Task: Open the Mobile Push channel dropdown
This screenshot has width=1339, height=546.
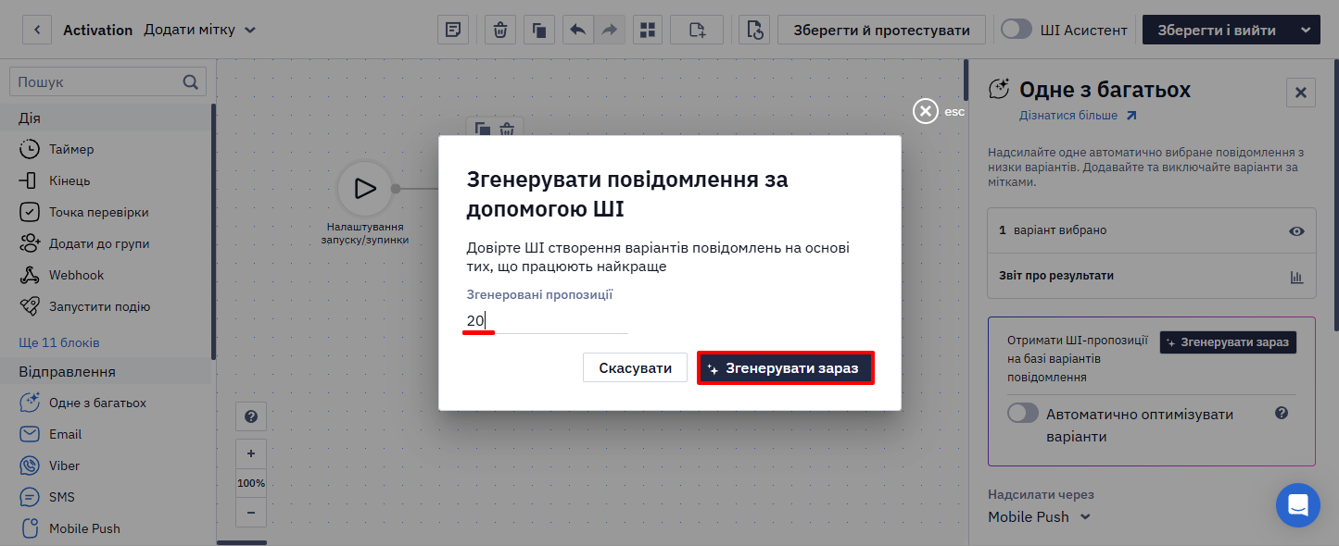Action: click(1040, 516)
